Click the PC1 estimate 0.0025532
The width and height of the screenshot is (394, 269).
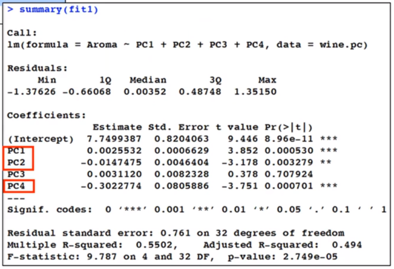point(114,150)
